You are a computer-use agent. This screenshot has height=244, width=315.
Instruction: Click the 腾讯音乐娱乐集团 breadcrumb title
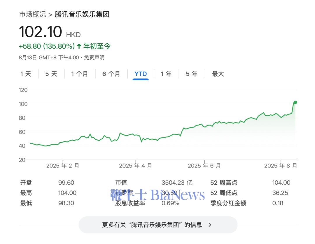pyautogui.click(x=82, y=15)
